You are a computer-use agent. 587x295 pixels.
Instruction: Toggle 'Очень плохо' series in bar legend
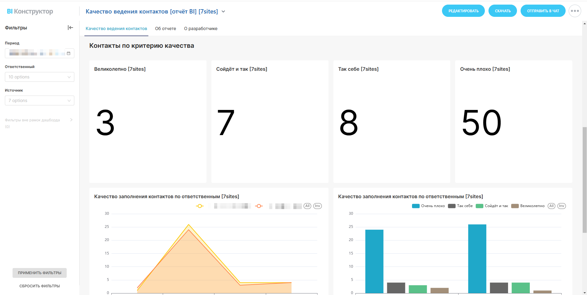tap(428, 206)
